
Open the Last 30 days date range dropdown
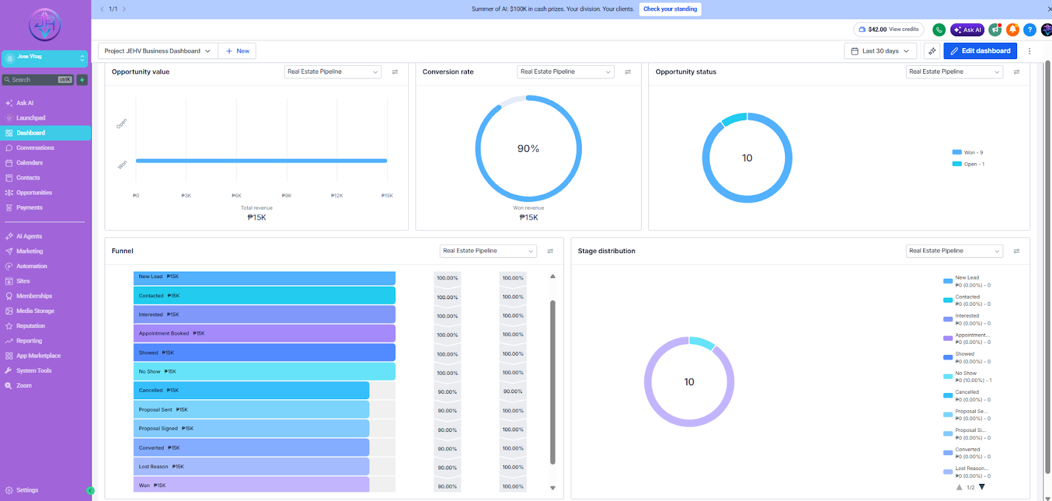click(880, 51)
